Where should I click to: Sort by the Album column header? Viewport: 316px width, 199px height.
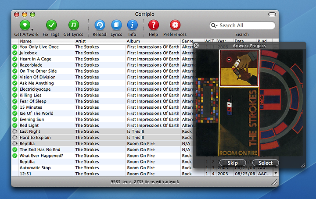(153, 41)
